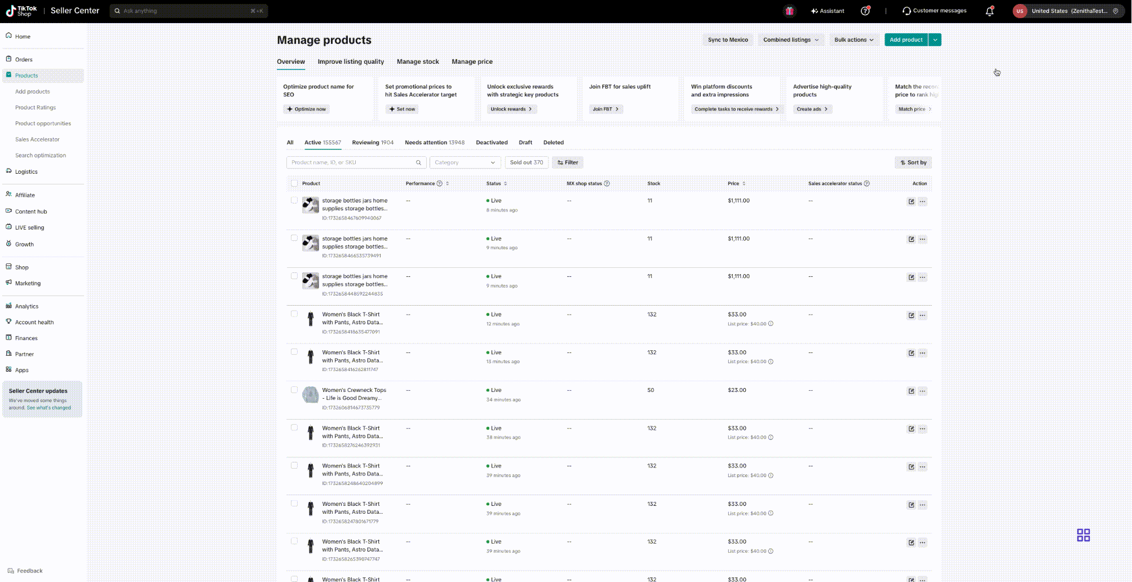Select checkbox for product ID 1732658448592244835
The height and width of the screenshot is (582, 1132).
click(x=294, y=276)
